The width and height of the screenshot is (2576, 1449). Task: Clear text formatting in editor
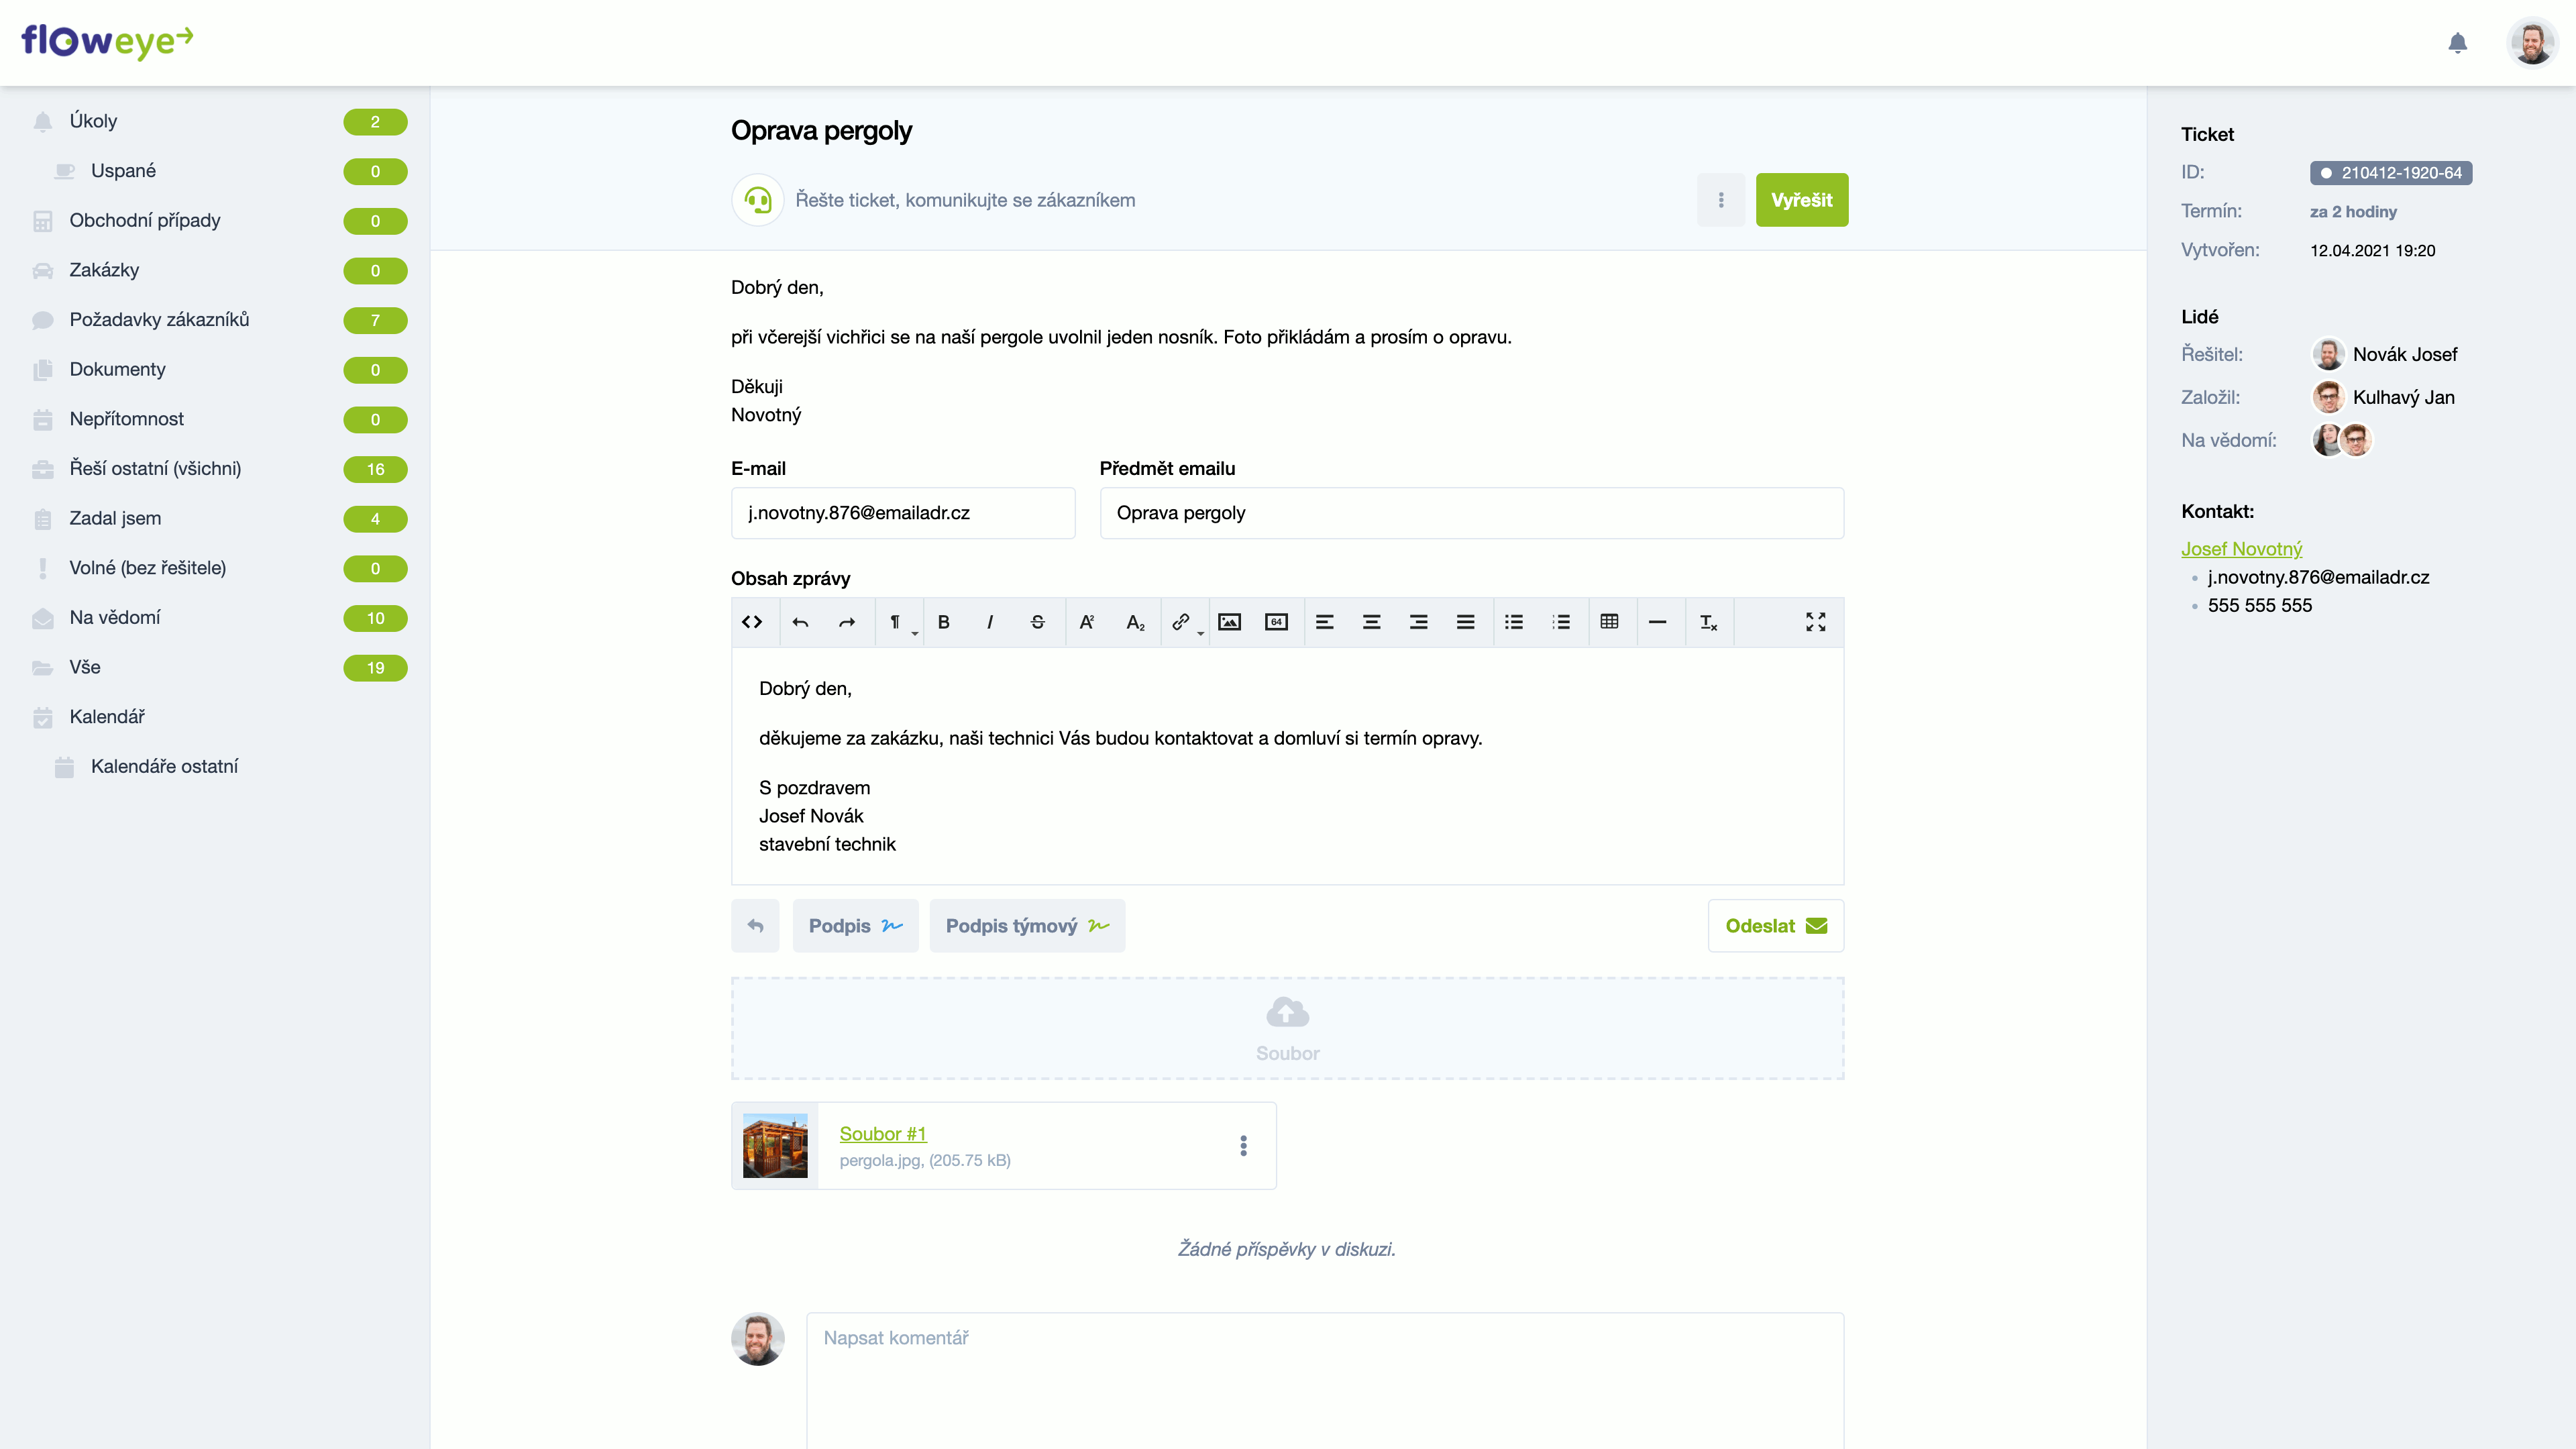click(1708, 622)
